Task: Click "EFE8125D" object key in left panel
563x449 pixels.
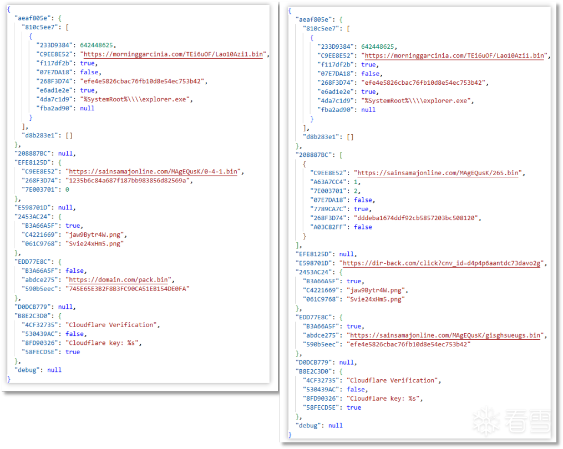Action: [x=33, y=162]
